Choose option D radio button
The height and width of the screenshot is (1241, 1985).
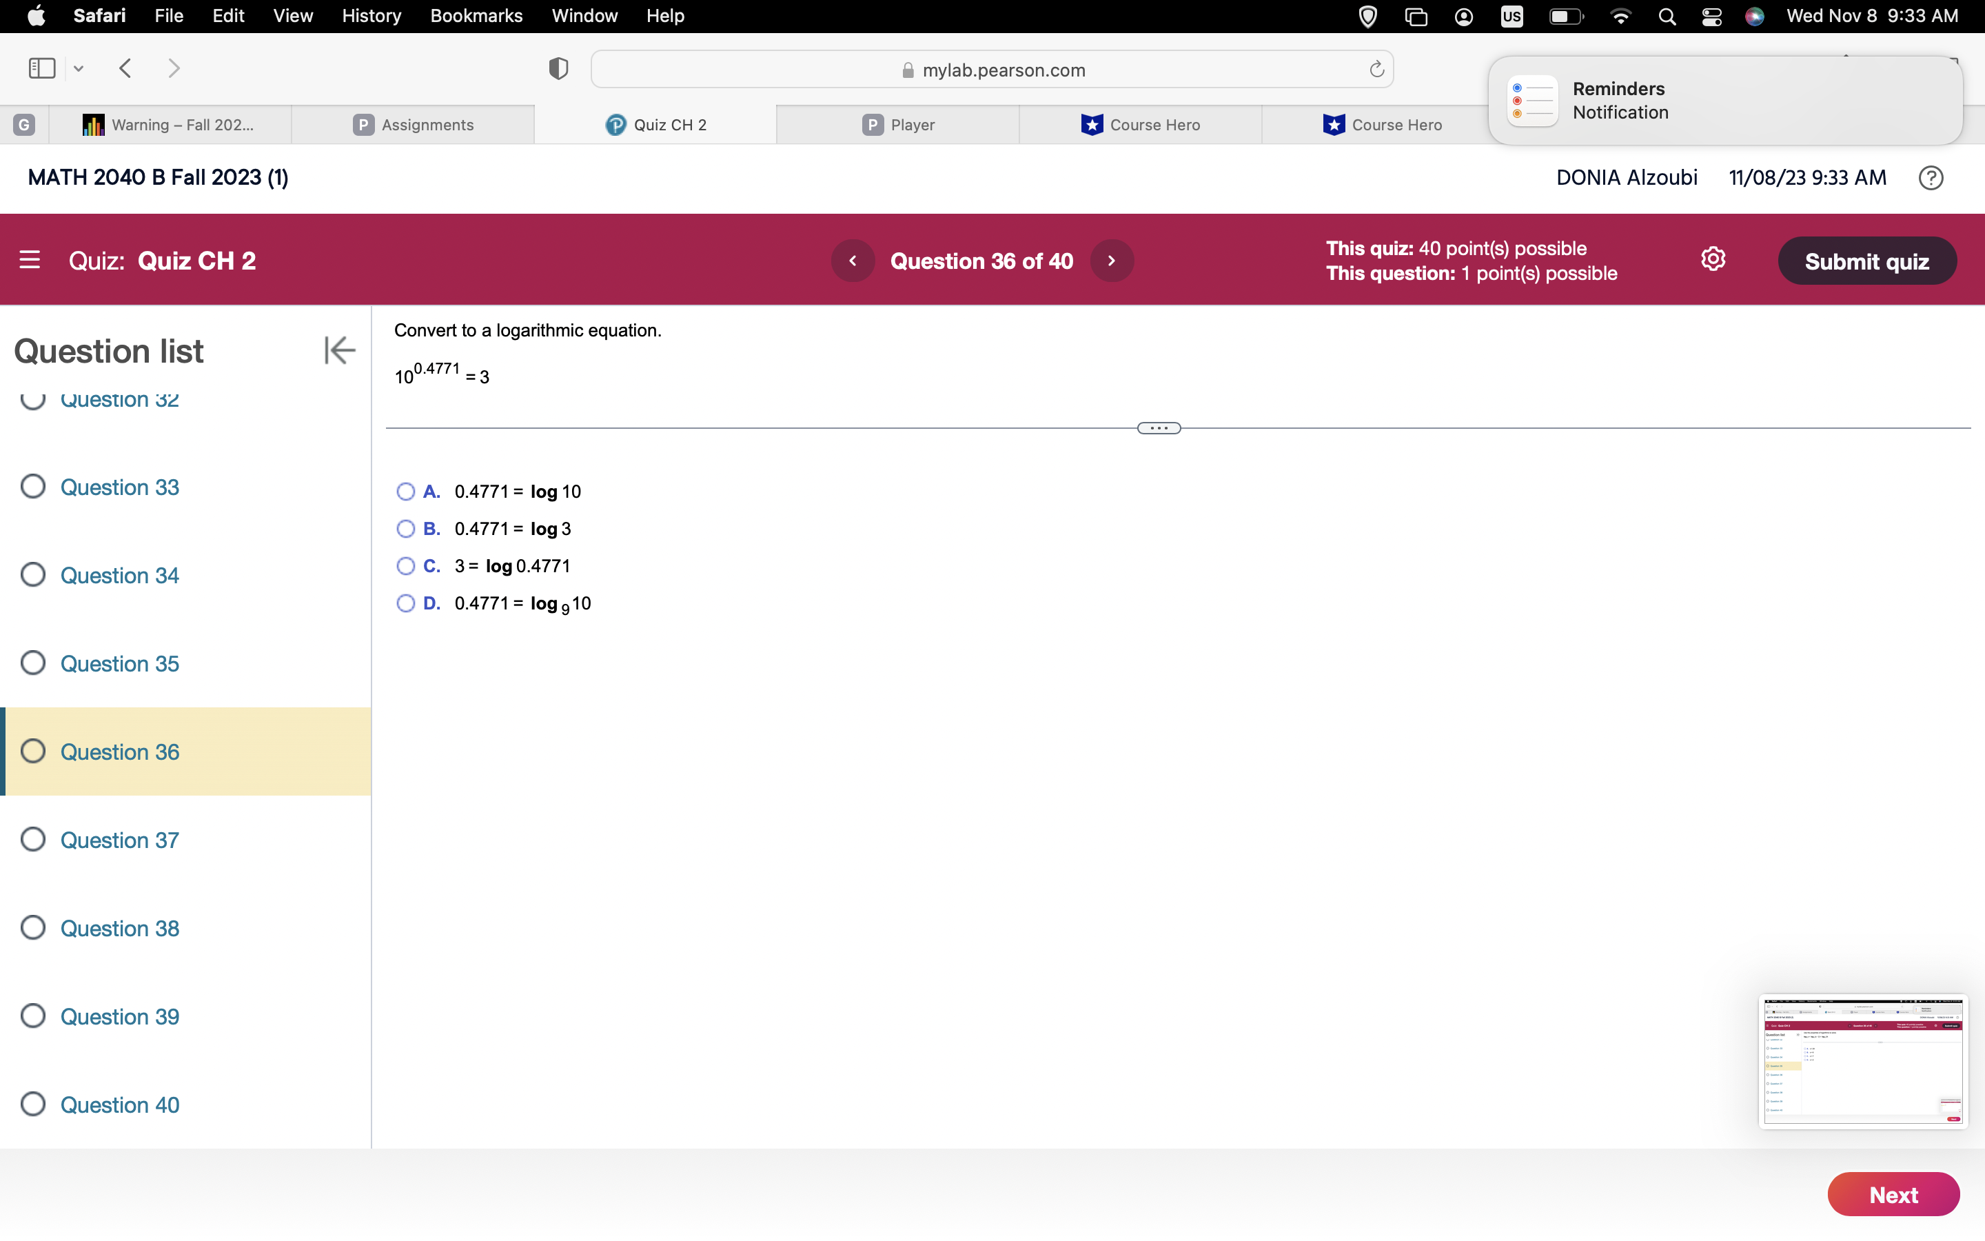[x=405, y=603]
